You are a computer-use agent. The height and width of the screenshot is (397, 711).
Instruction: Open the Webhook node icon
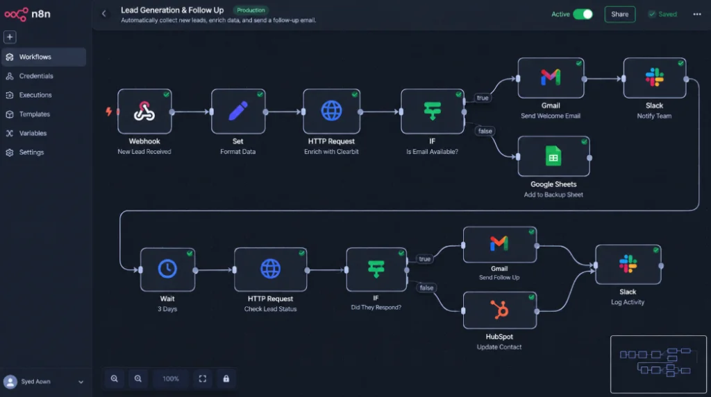(144, 112)
